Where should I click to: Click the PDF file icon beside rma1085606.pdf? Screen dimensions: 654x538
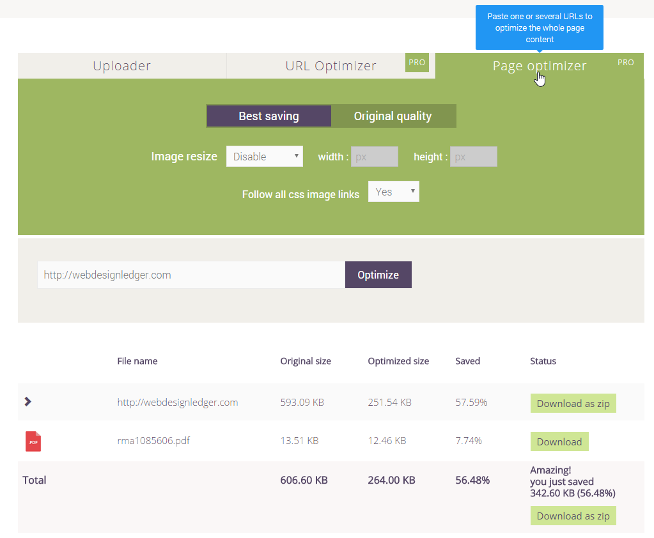(32, 441)
